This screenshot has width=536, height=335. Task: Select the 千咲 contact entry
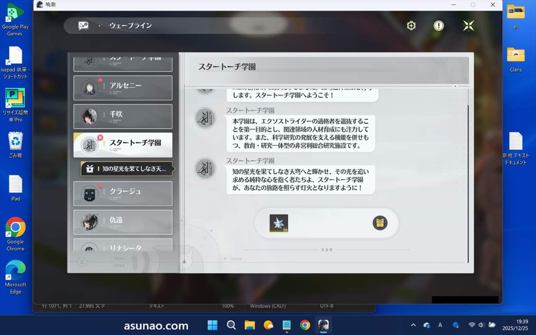pyautogui.click(x=123, y=116)
